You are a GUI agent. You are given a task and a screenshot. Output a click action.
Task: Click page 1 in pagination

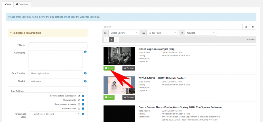click(111, 40)
